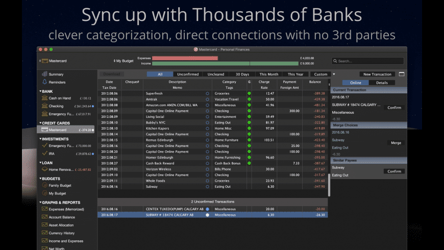Click the search magnifier icon
This screenshot has width=444, height=250.
[x=335, y=61]
